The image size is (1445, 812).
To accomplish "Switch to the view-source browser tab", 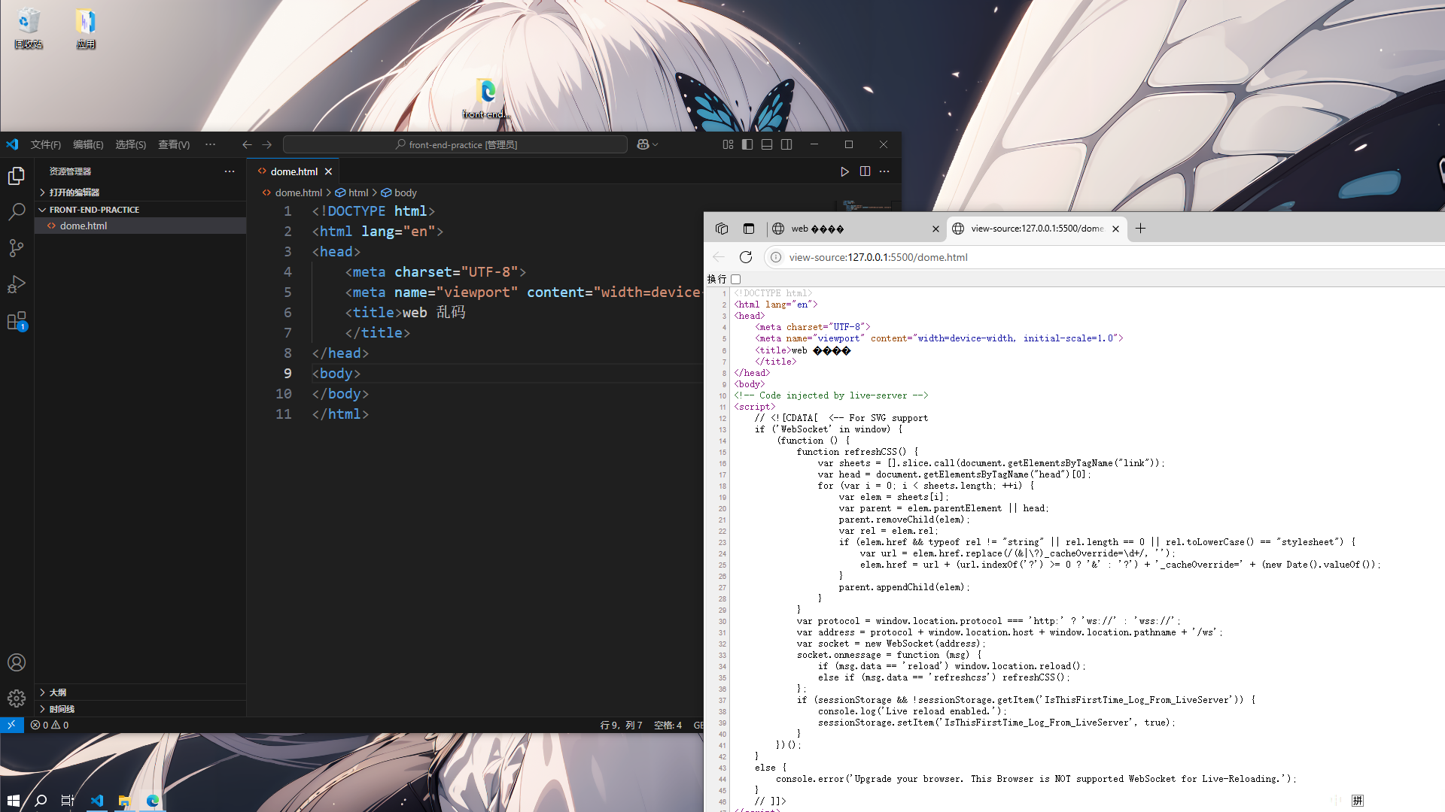I will (x=1036, y=229).
